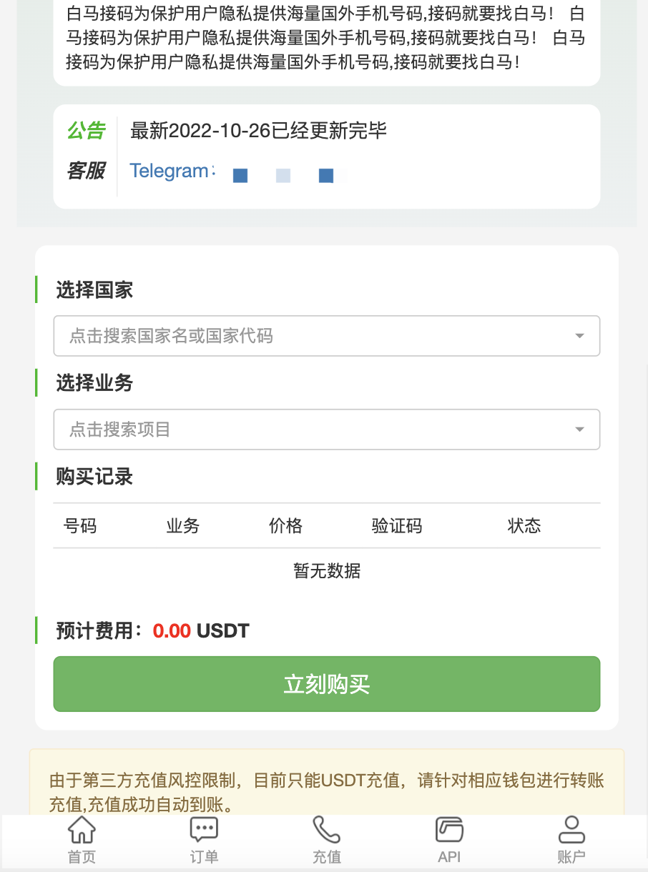This screenshot has height=872, width=648.
Task: Click the first dark blue Telegram square
Action: 240,175
